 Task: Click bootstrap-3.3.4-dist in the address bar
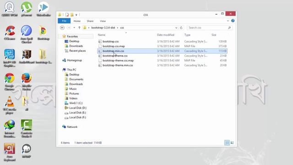(x=103, y=27)
